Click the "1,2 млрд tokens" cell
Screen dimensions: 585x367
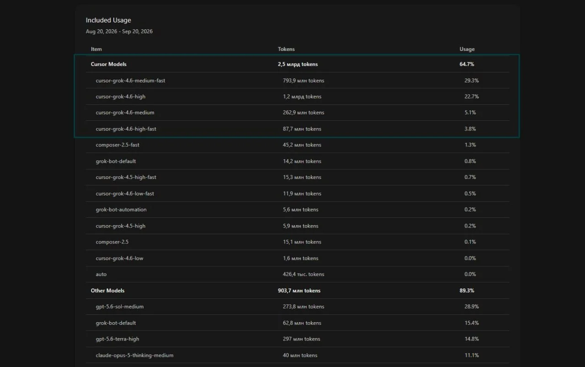pyautogui.click(x=302, y=97)
